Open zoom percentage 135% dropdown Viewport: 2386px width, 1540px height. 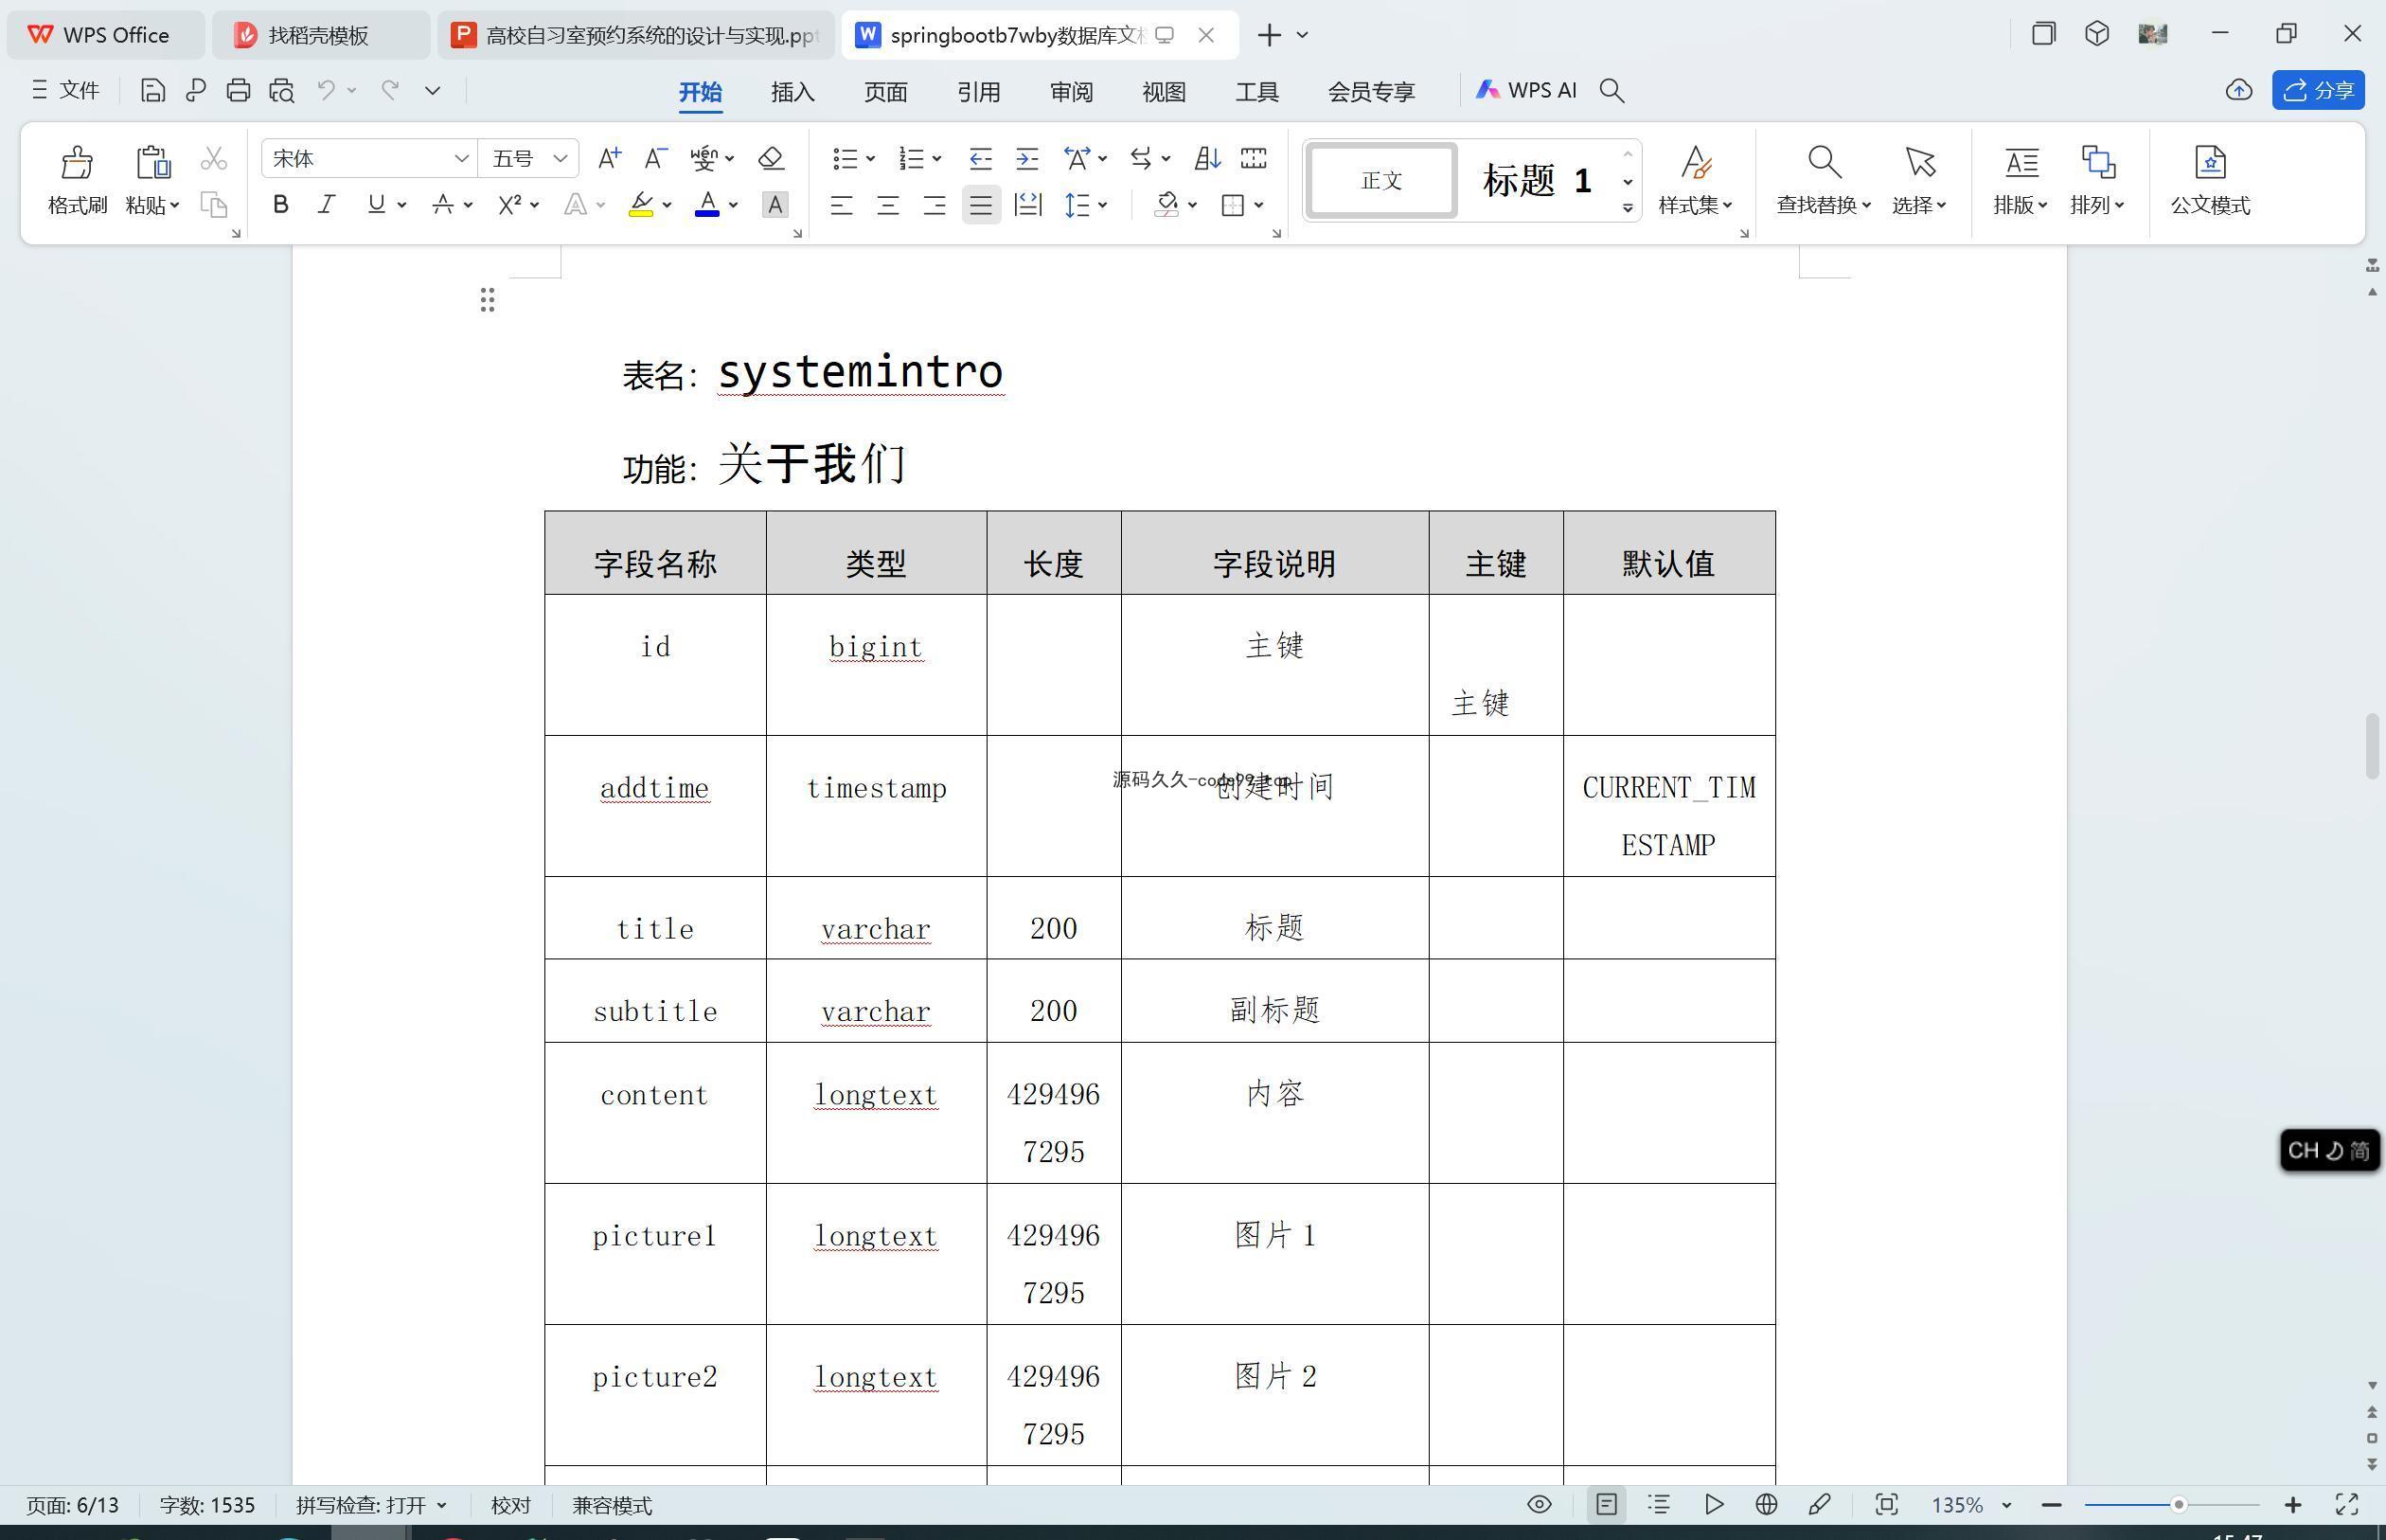tap(2005, 1505)
